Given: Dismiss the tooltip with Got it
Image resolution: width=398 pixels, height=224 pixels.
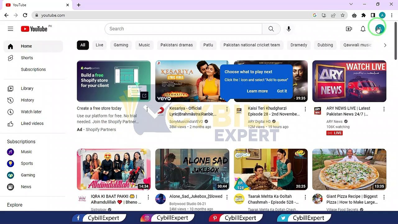Looking at the screenshot, I should click(282, 91).
